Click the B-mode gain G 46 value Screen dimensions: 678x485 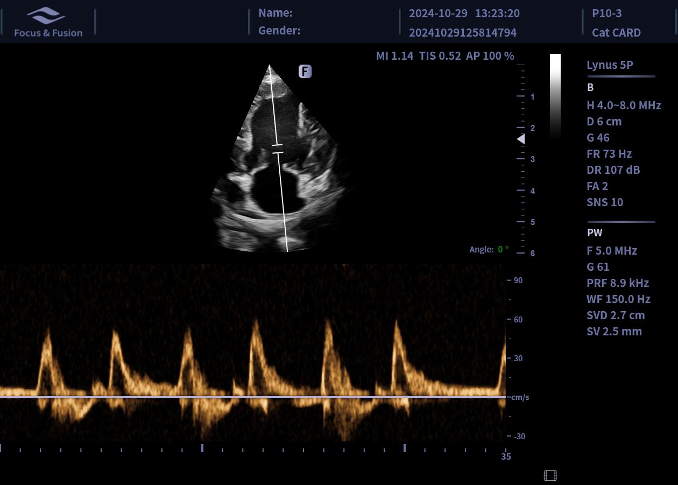pos(598,137)
